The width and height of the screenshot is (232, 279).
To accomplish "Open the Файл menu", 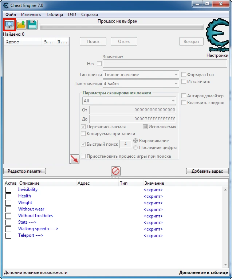I will 11,15.
